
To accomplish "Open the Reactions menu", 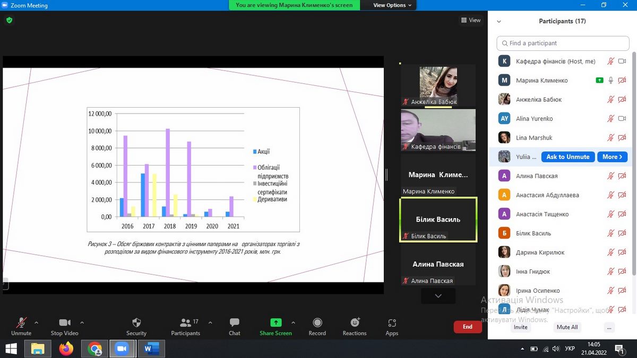I will pos(355,323).
